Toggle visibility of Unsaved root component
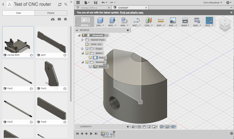Image resolution: width=234 pixels, height=139 pixels. point(84,35)
